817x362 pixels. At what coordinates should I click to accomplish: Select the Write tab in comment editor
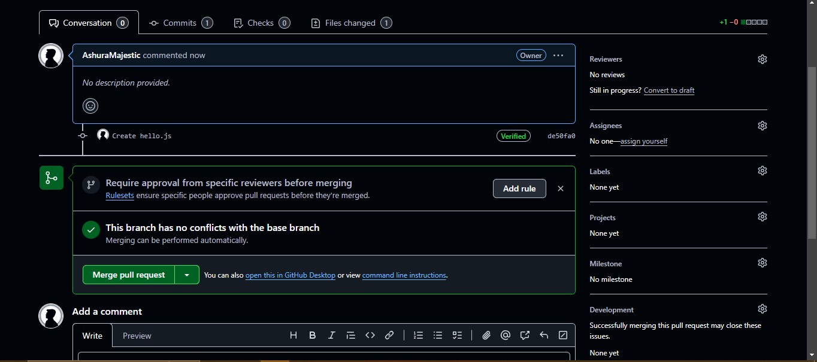(x=92, y=336)
